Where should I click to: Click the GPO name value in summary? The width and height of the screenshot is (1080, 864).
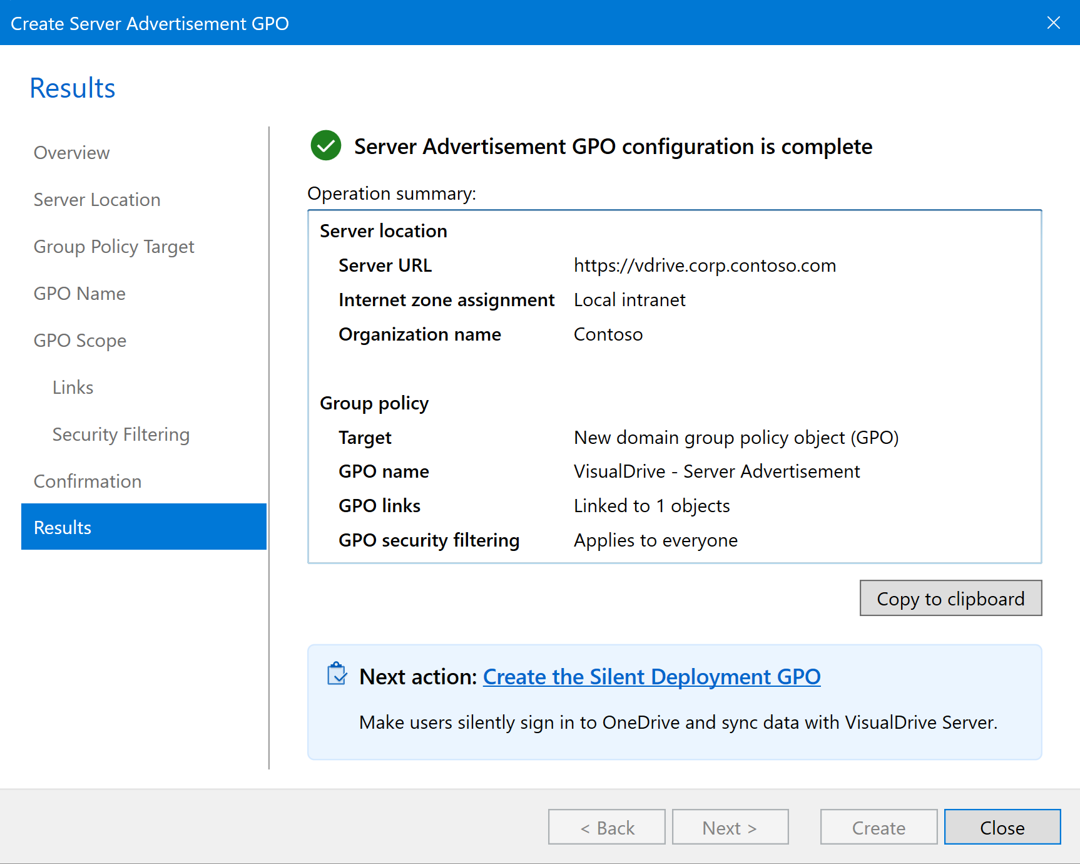click(x=716, y=471)
